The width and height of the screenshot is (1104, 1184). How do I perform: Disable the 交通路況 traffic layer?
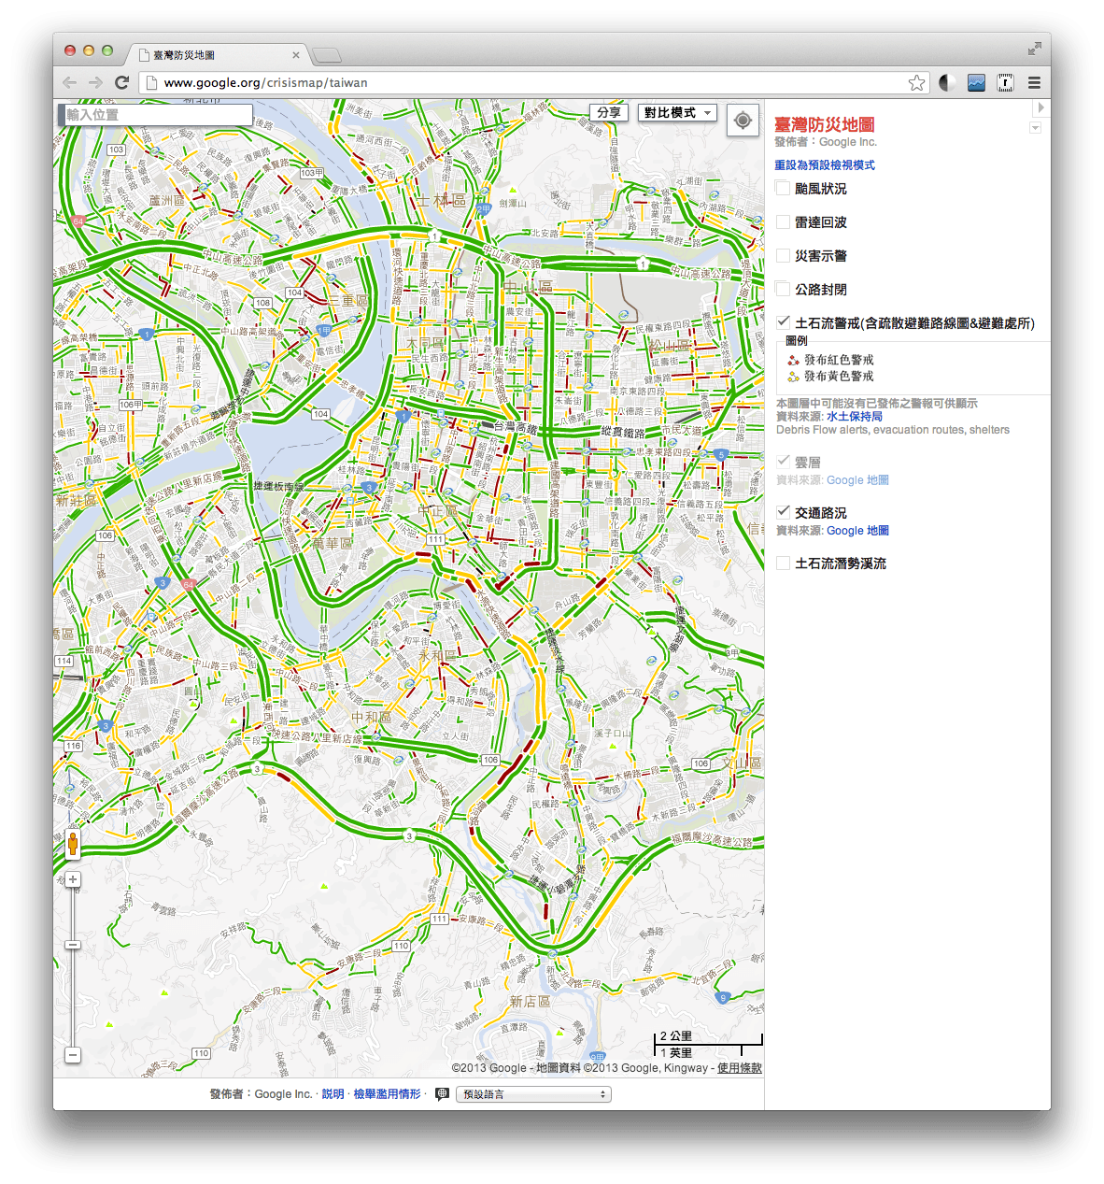click(x=783, y=511)
